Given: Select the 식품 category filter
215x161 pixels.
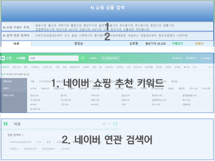Looking at the screenshot, I should pos(32,81).
